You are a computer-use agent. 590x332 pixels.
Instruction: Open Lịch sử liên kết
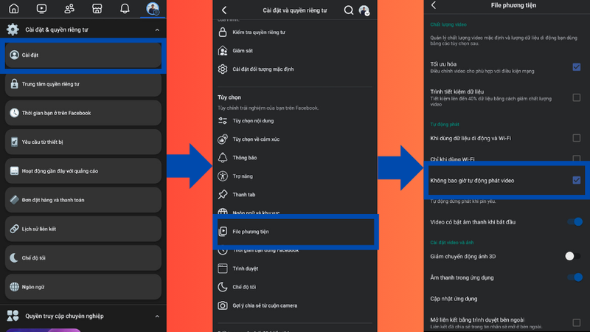(83, 229)
